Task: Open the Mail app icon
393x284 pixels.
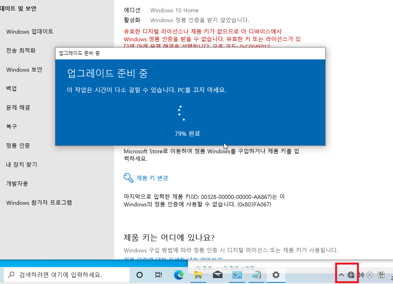Action: click(218, 275)
